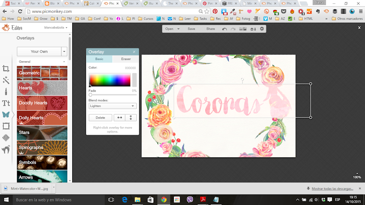The height and width of the screenshot is (205, 365).
Task: Click the Pinterest extension icon
Action: [x=215, y=11]
